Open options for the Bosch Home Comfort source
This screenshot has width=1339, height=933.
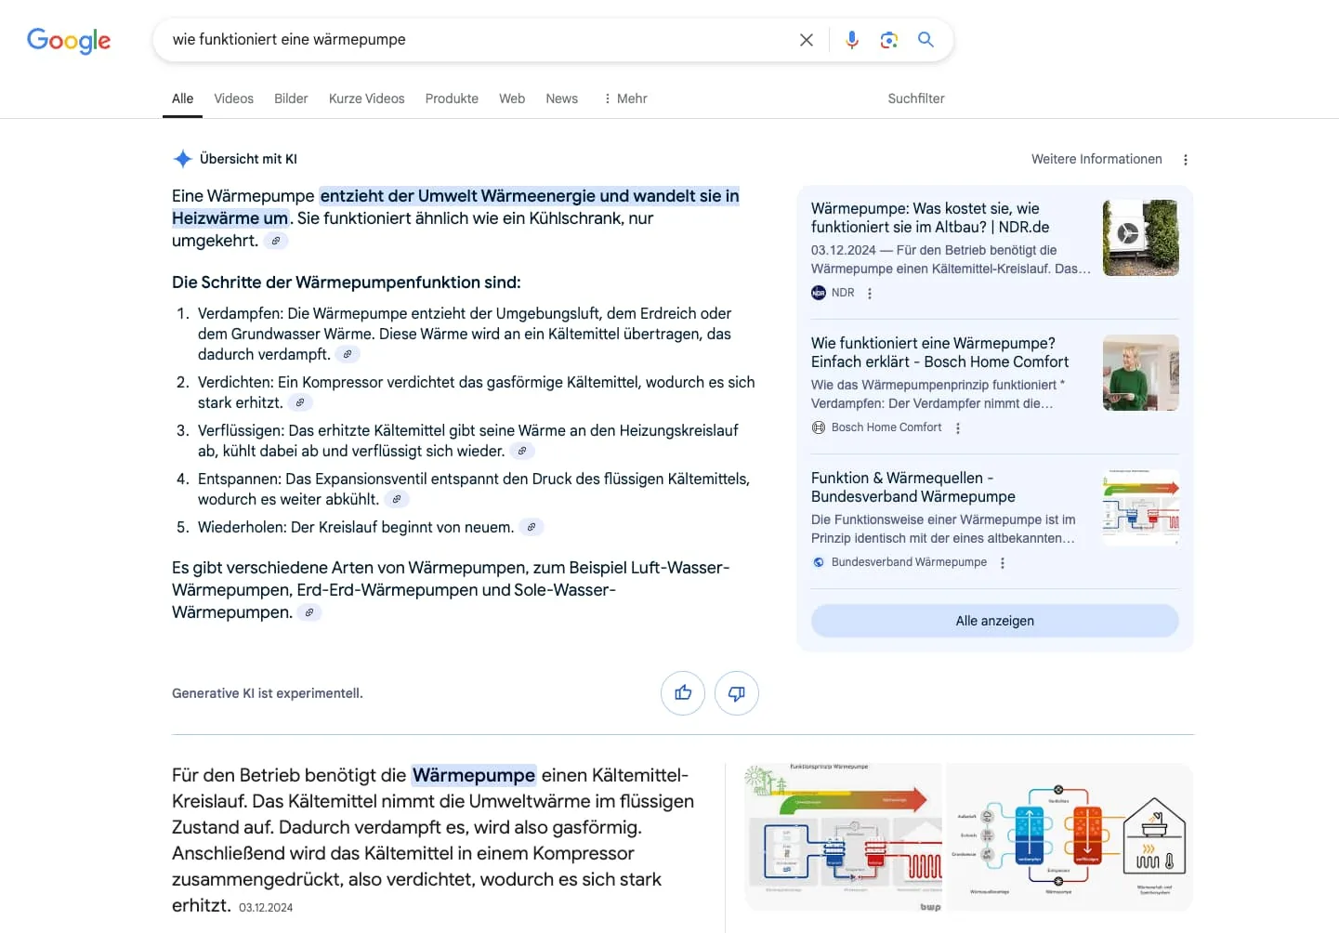(958, 428)
